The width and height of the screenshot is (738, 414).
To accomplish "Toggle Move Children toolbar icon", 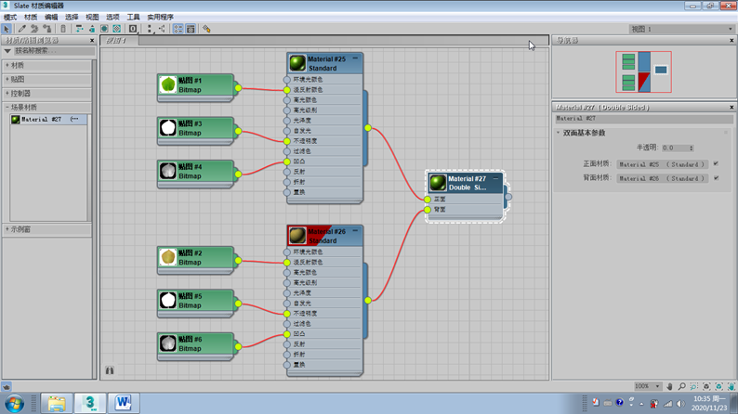I will pos(79,29).
